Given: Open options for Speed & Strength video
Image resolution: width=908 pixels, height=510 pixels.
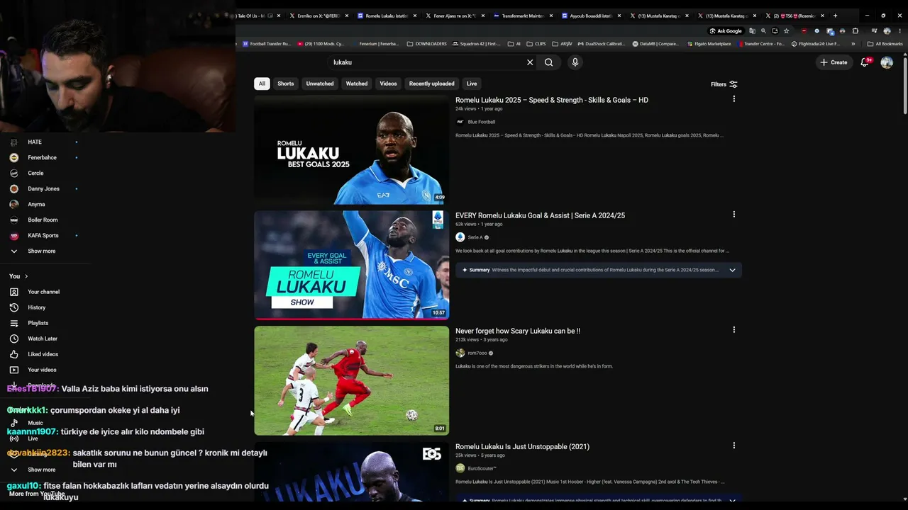Looking at the screenshot, I should (733, 99).
